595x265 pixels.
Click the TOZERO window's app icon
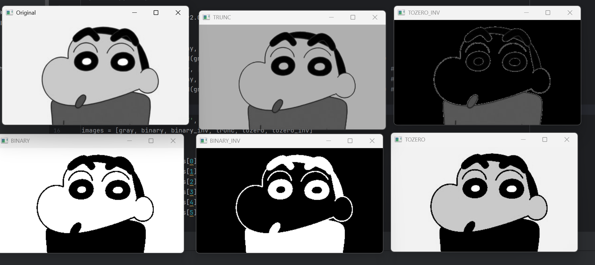(x=398, y=139)
